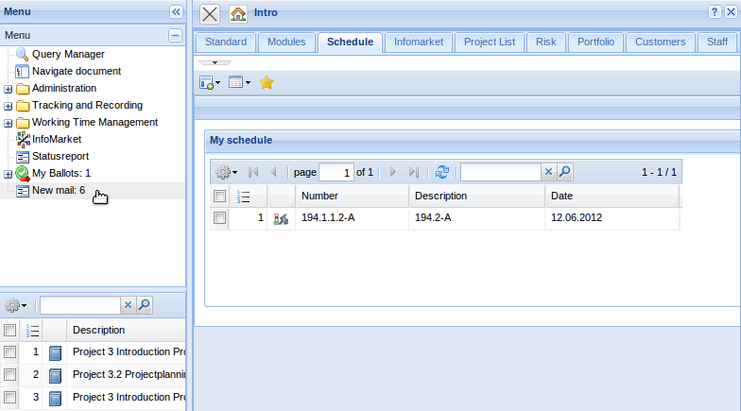Open Query Manager menu entry
Screen dimensions: 741x411
click(x=68, y=55)
